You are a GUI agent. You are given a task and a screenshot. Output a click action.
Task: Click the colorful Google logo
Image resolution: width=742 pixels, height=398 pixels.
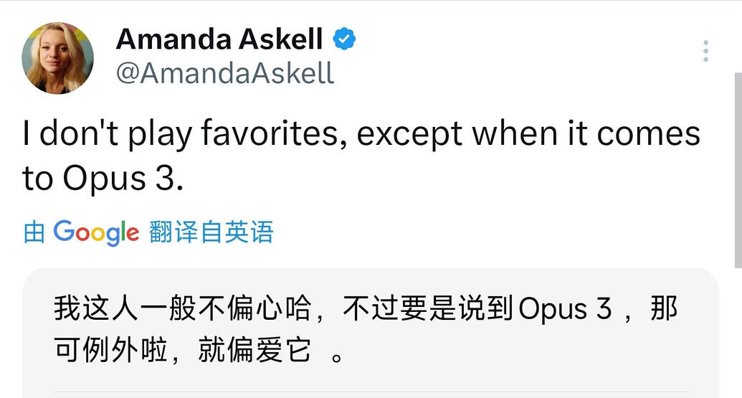[x=96, y=232]
